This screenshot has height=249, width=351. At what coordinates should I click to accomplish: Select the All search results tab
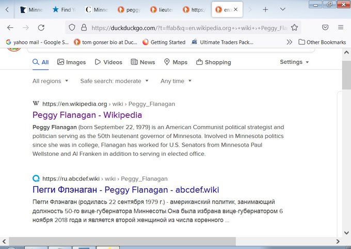(x=40, y=62)
